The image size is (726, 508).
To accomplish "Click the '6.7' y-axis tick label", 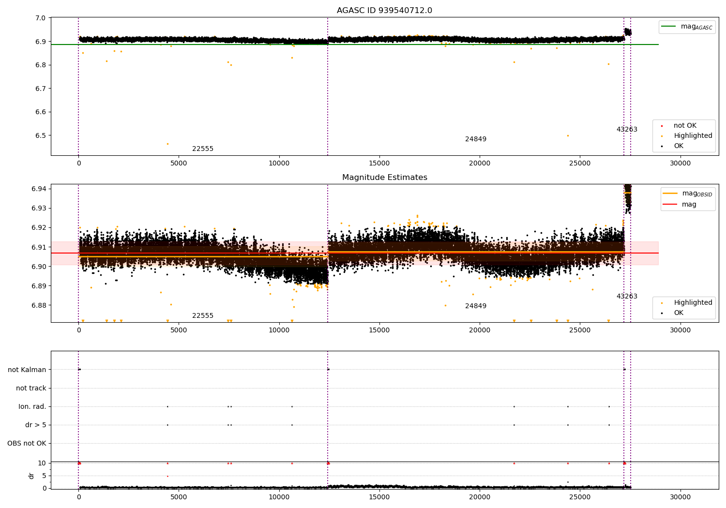I will (x=41, y=89).
